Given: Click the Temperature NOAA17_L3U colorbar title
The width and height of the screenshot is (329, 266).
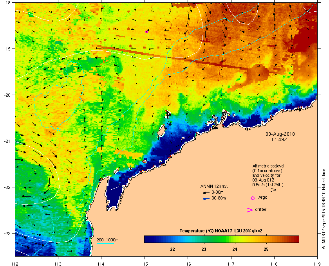Looking at the screenshot, I should click(221, 231).
